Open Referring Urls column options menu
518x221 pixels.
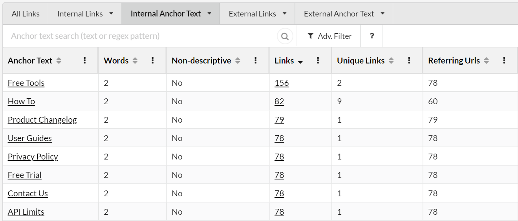pyautogui.click(x=504, y=60)
